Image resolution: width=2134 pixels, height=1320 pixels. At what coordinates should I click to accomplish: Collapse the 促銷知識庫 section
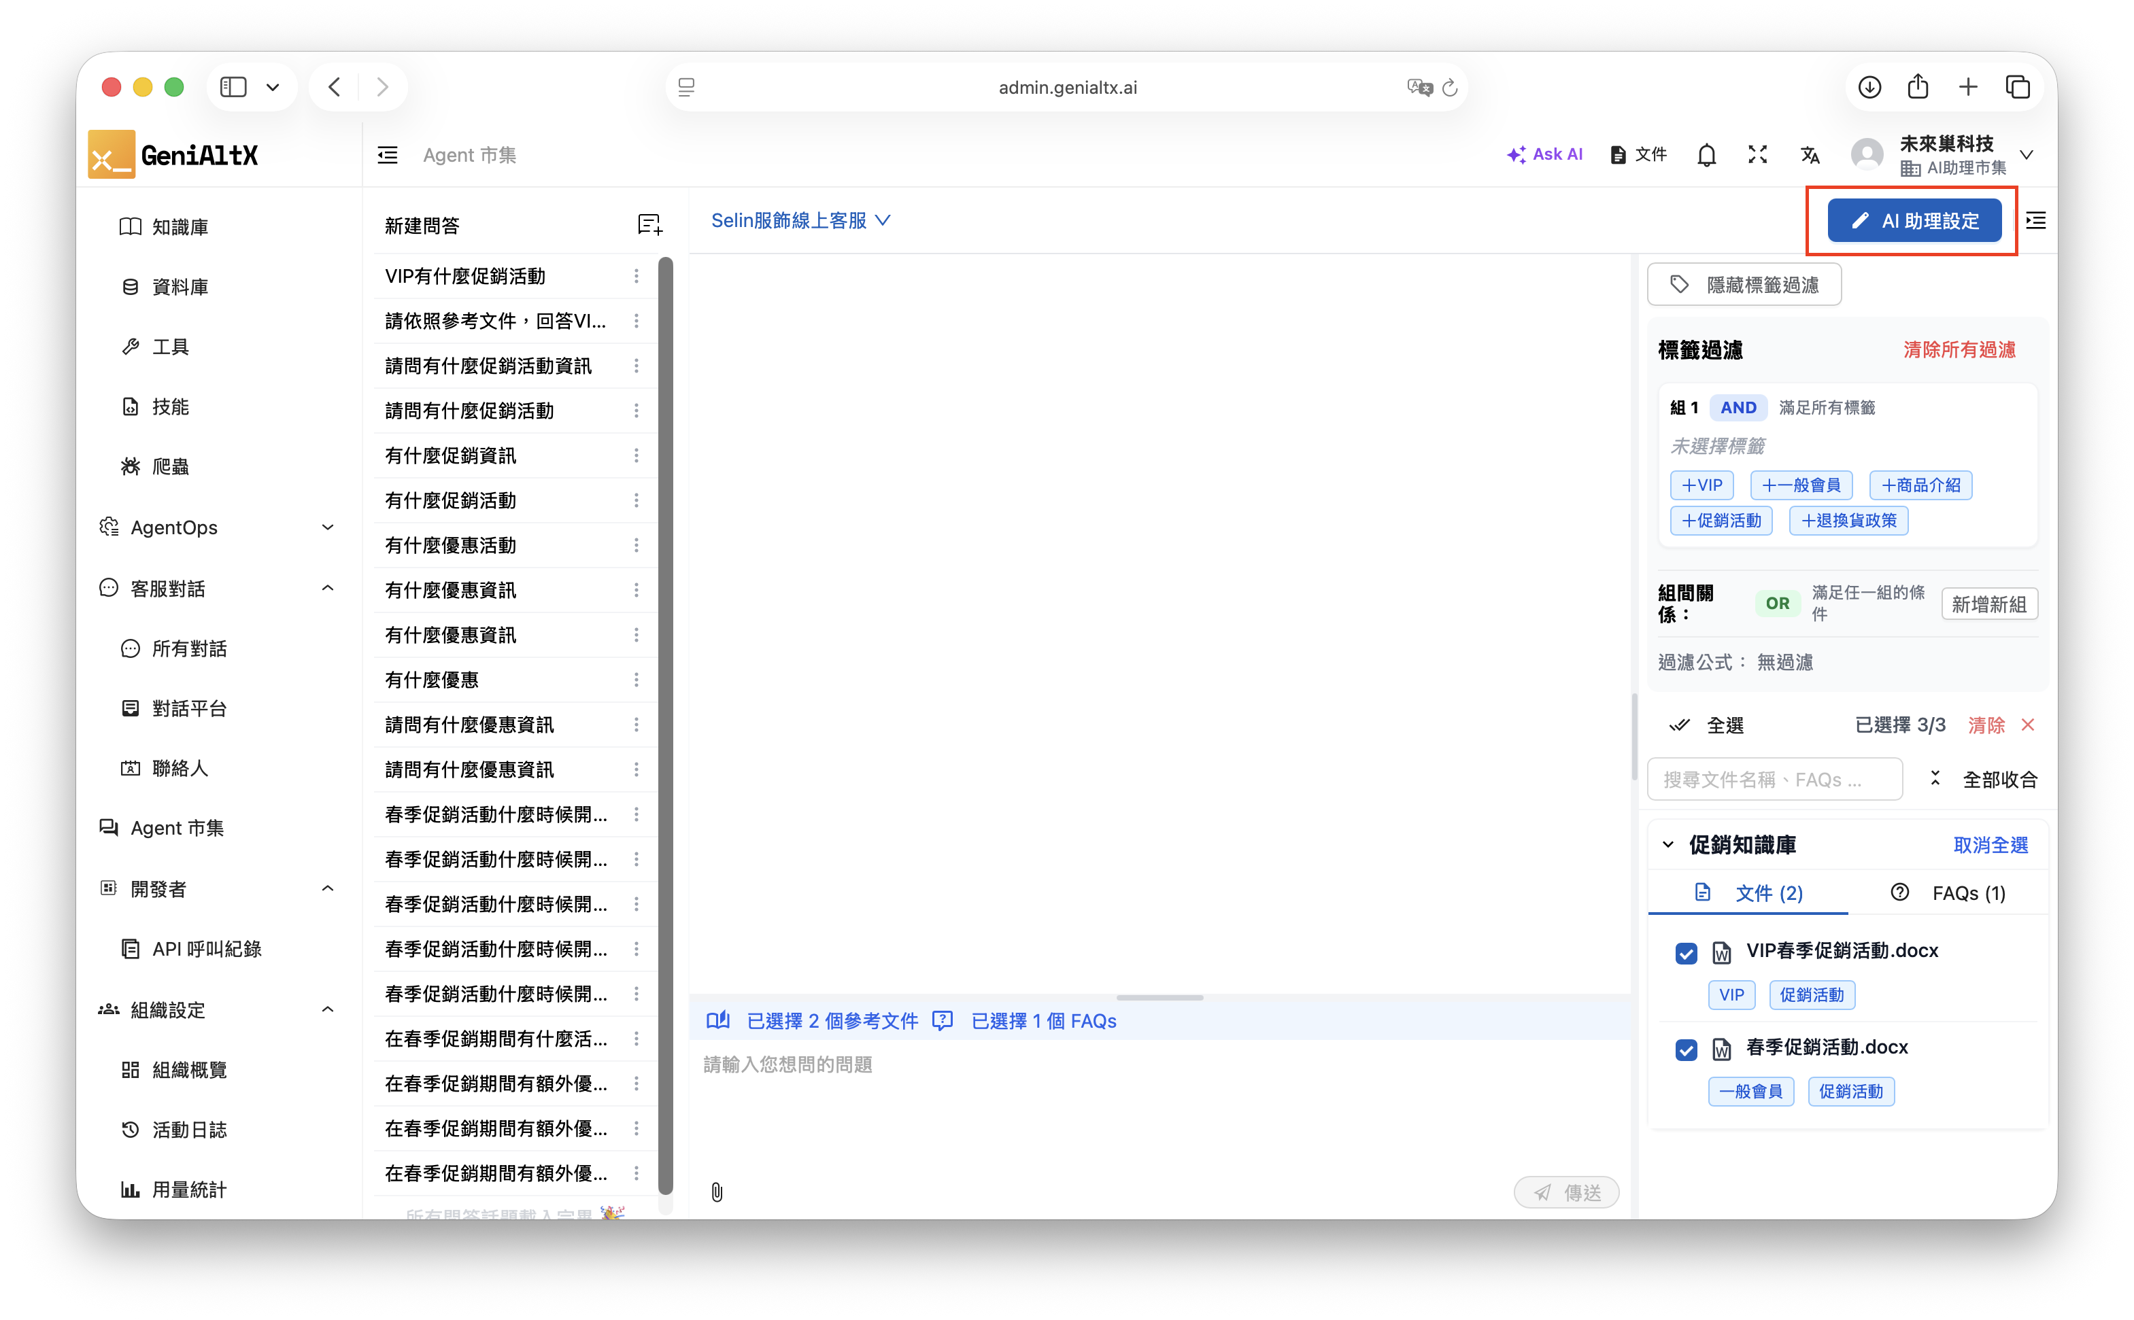click(1667, 844)
